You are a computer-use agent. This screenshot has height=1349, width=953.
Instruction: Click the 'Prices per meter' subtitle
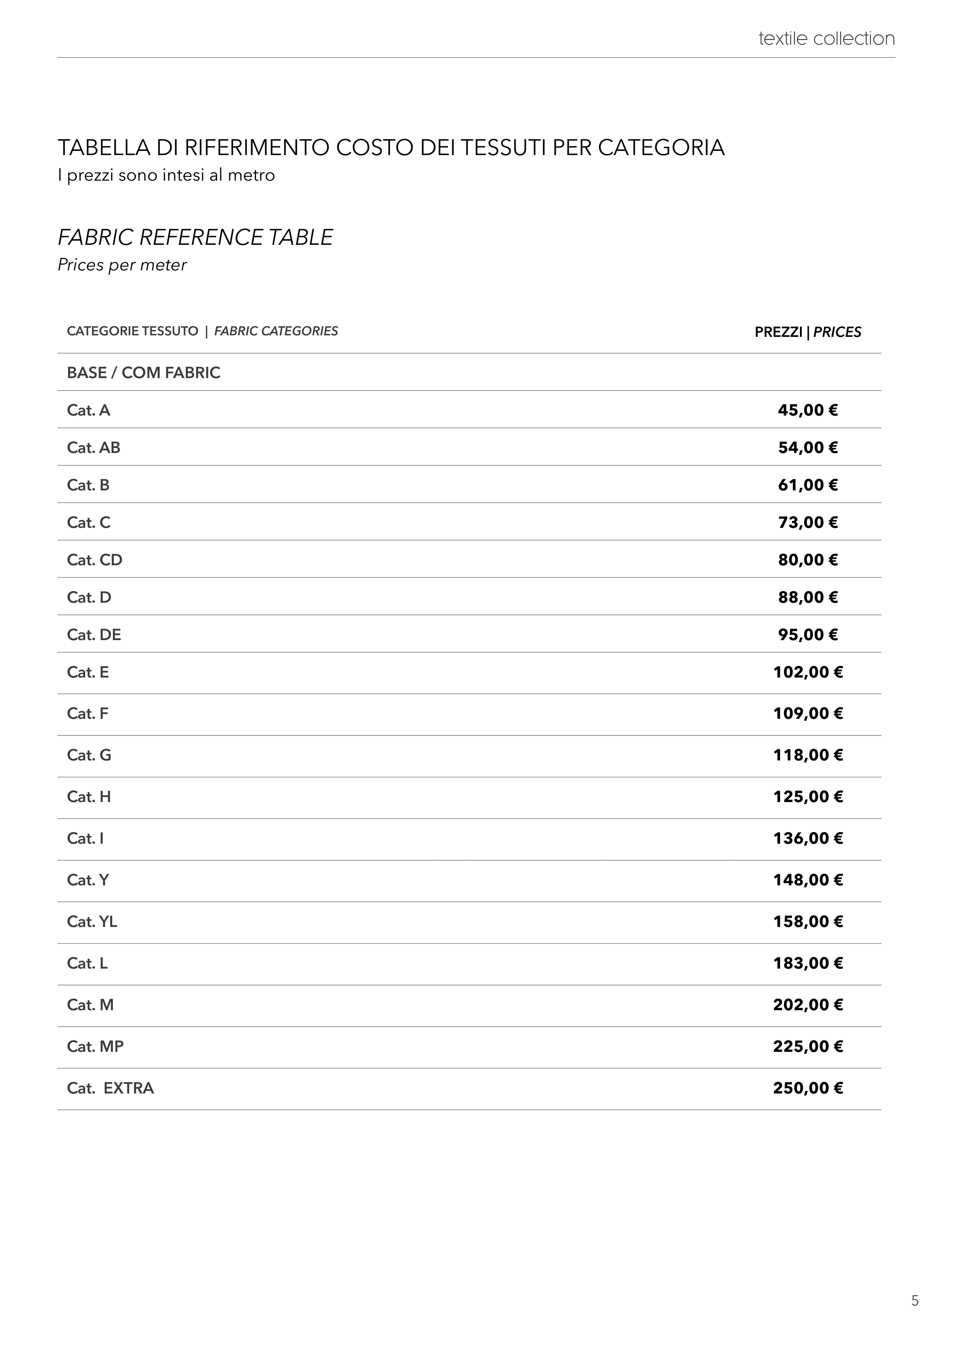coord(122,265)
